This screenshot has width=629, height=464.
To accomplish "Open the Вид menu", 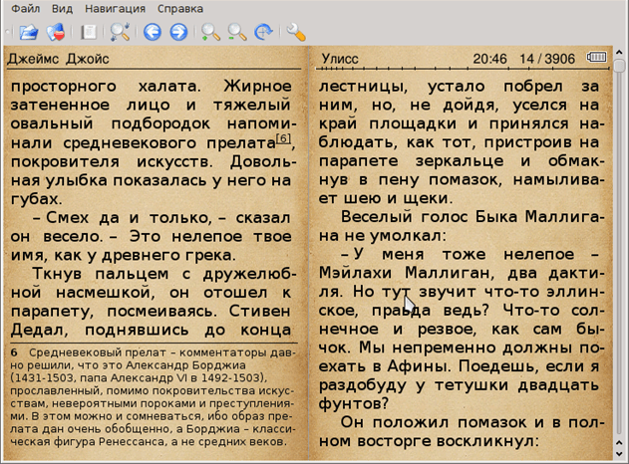I will (x=61, y=8).
